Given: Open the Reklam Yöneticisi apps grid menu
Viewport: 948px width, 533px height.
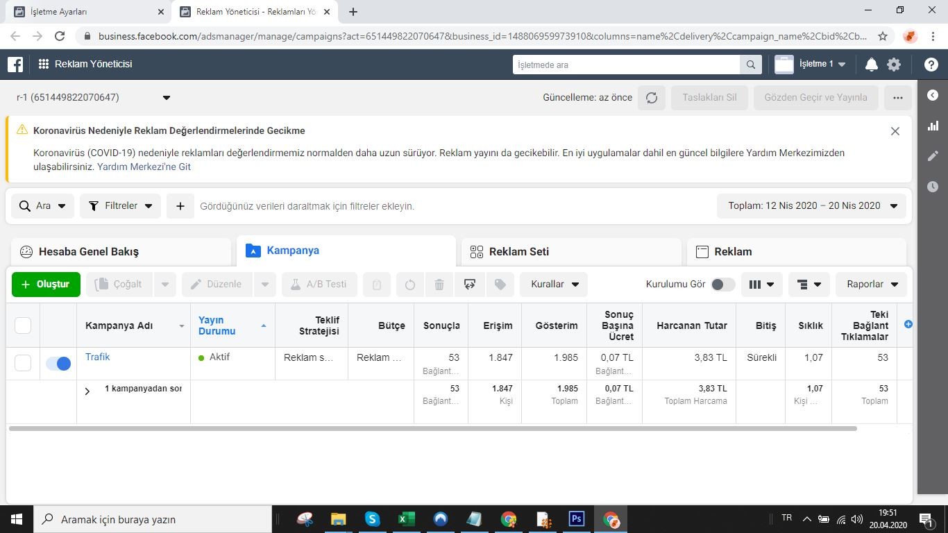Looking at the screenshot, I should [x=44, y=64].
